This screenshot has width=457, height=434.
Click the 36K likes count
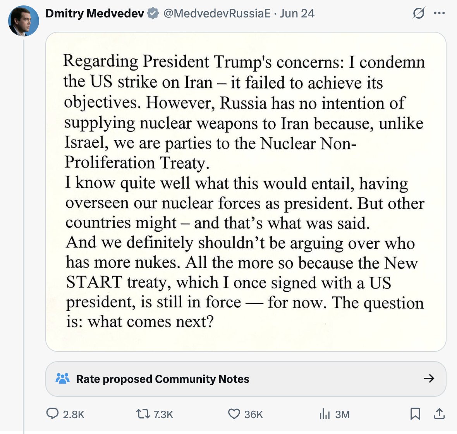(x=254, y=415)
